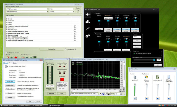Toggle the Noise level test checkbox
The image size is (177, 107).
(75, 28)
